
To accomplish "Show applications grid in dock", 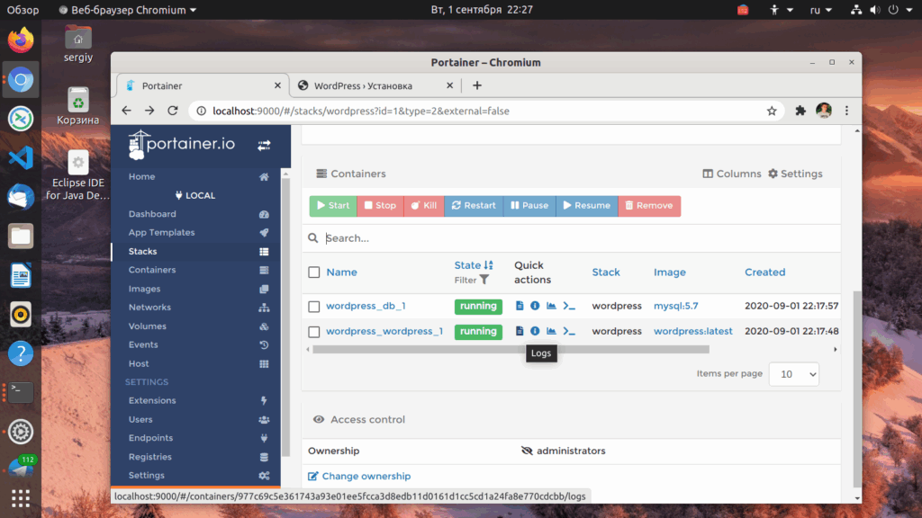I will (x=21, y=498).
